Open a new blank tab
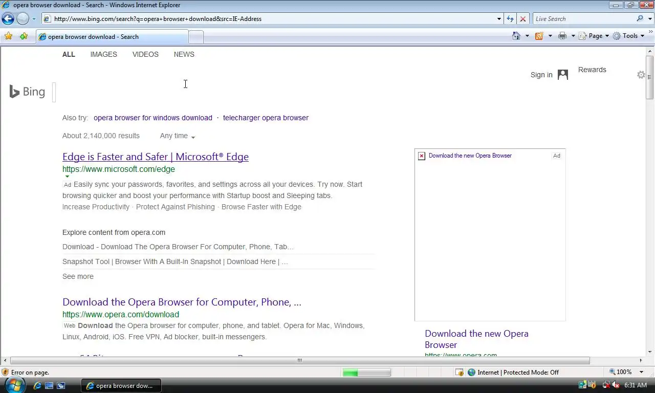655x393 pixels. point(196,37)
